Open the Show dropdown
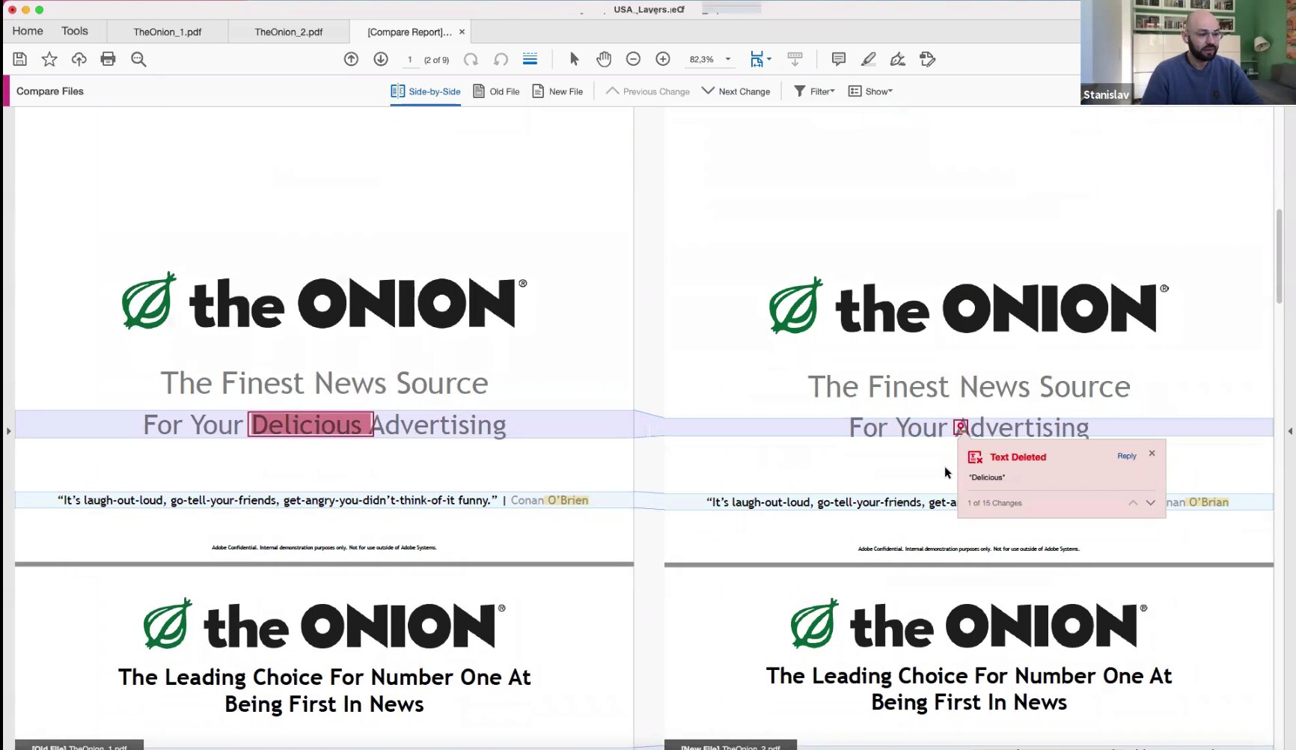1296x750 pixels. coord(870,91)
